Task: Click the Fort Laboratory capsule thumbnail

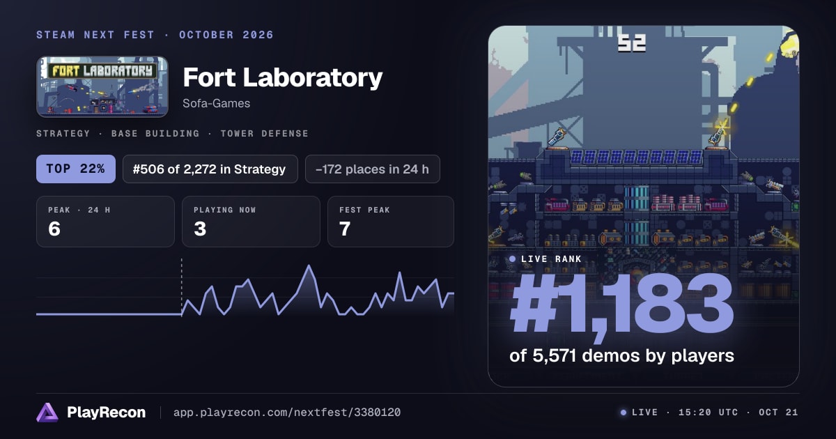Action: (x=102, y=86)
